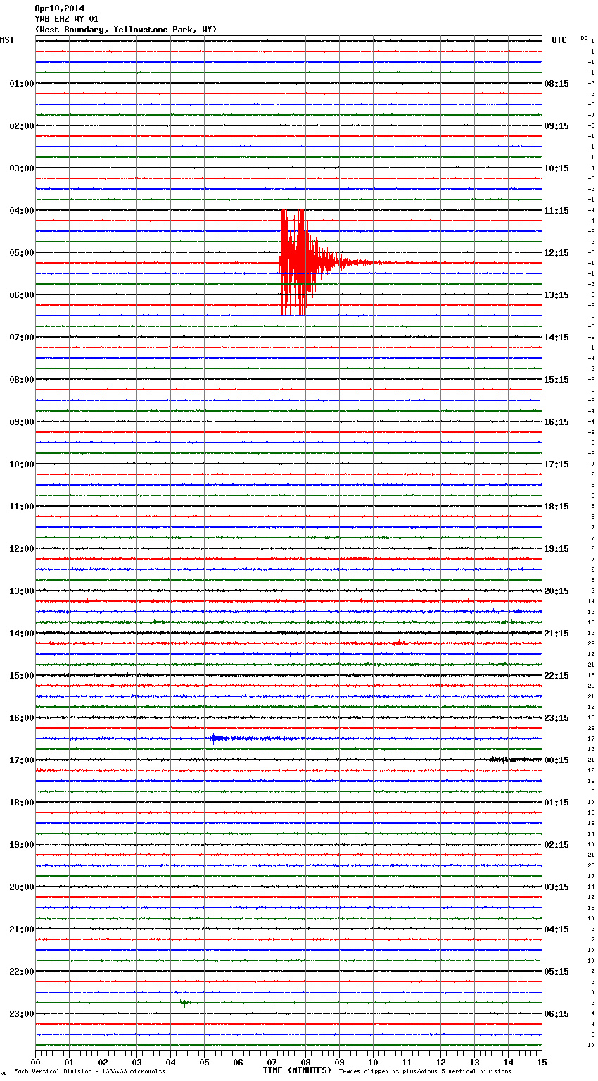Screen dimensions: 598x1081
Task: Click the Traces clipped at plus/minus note
Action: [x=425, y=1071]
